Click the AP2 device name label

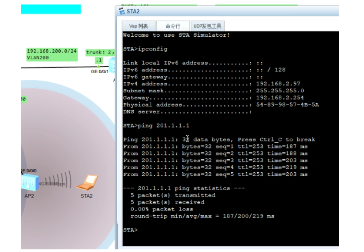[x=29, y=196]
